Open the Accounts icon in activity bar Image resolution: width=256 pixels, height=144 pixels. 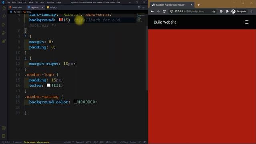click(x=4, y=128)
